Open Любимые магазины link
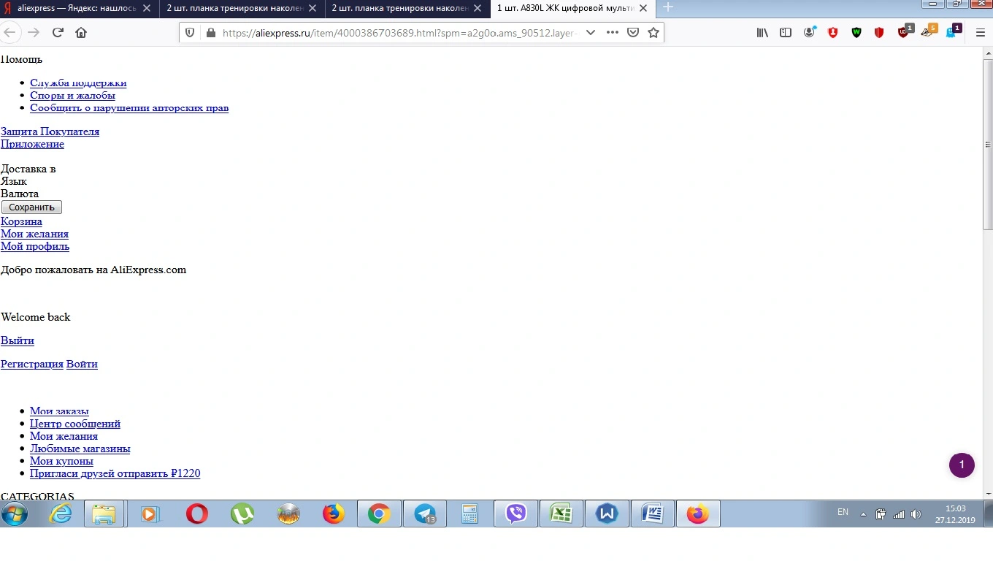This screenshot has height=561, width=993. point(80,449)
